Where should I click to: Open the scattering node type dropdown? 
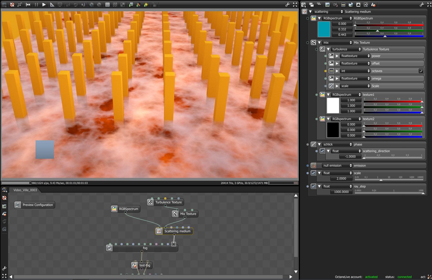click(x=328, y=12)
